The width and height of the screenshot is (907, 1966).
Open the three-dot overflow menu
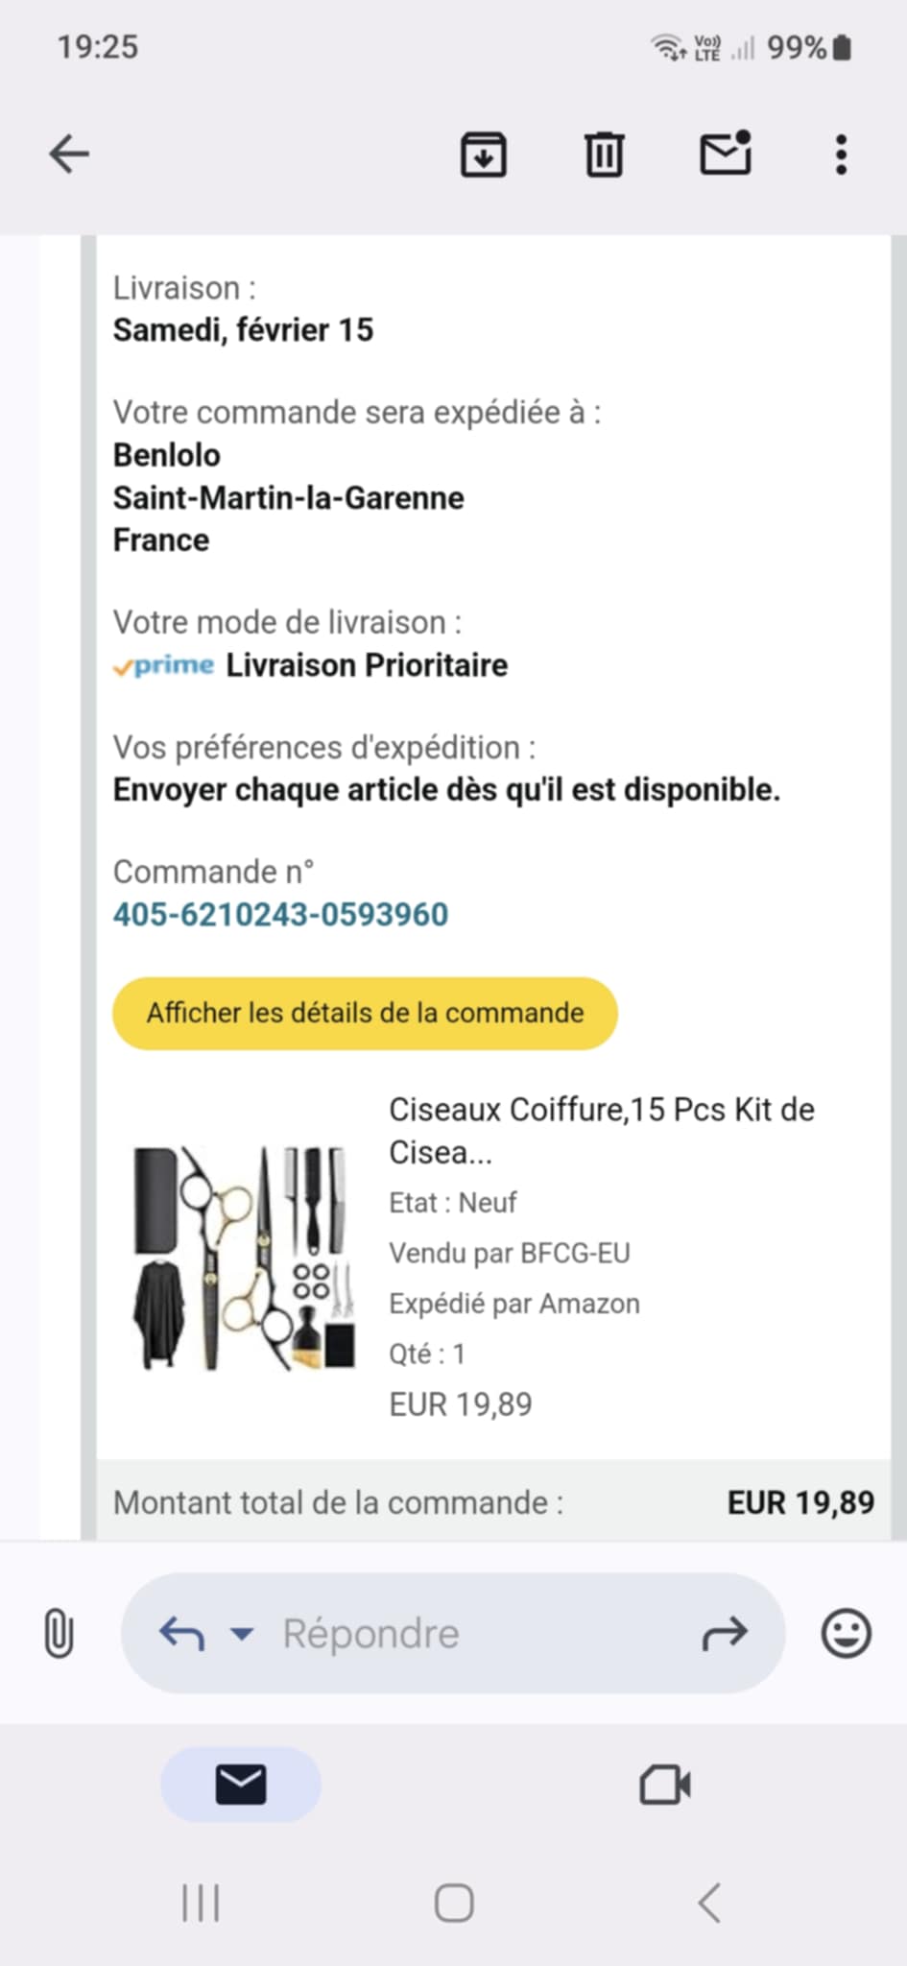pos(841,155)
